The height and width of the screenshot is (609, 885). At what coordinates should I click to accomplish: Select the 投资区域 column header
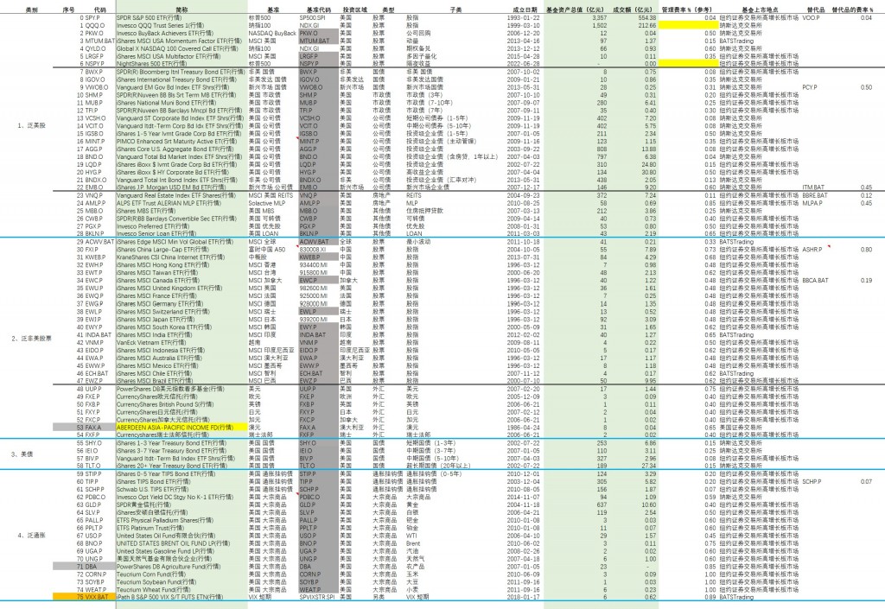pyautogui.click(x=355, y=10)
